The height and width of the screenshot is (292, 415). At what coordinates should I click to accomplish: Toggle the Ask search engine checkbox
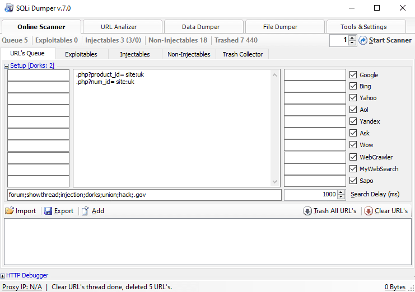coord(353,133)
